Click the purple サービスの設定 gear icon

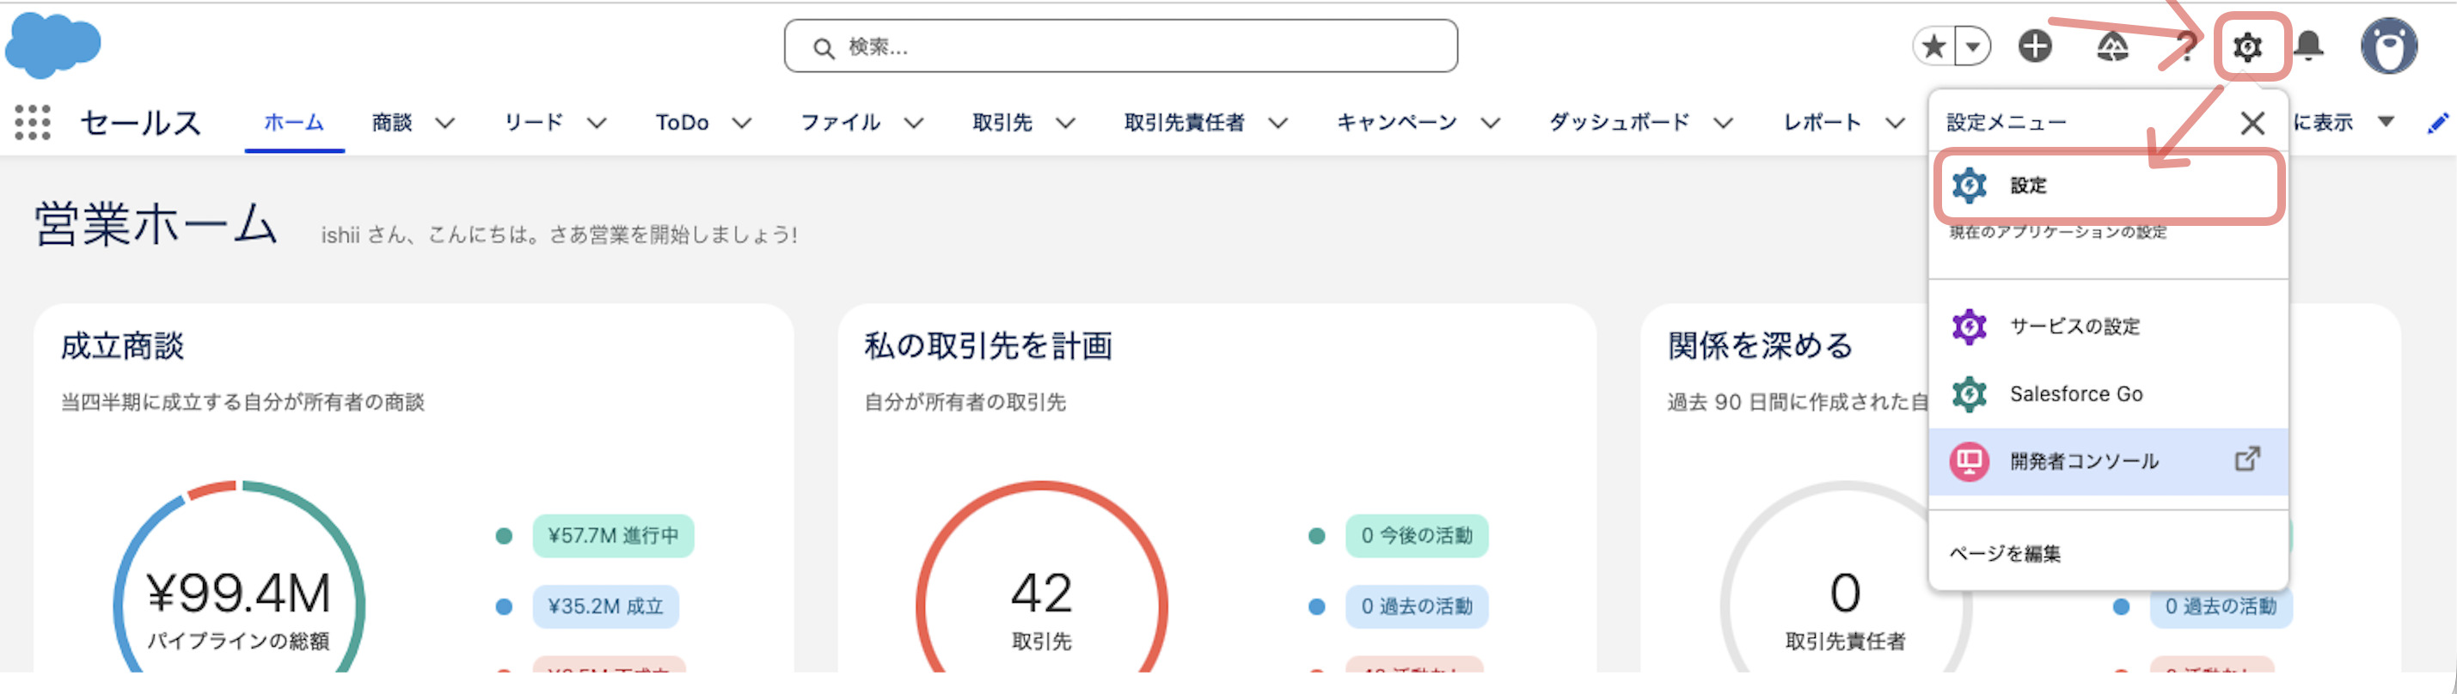(x=1969, y=326)
